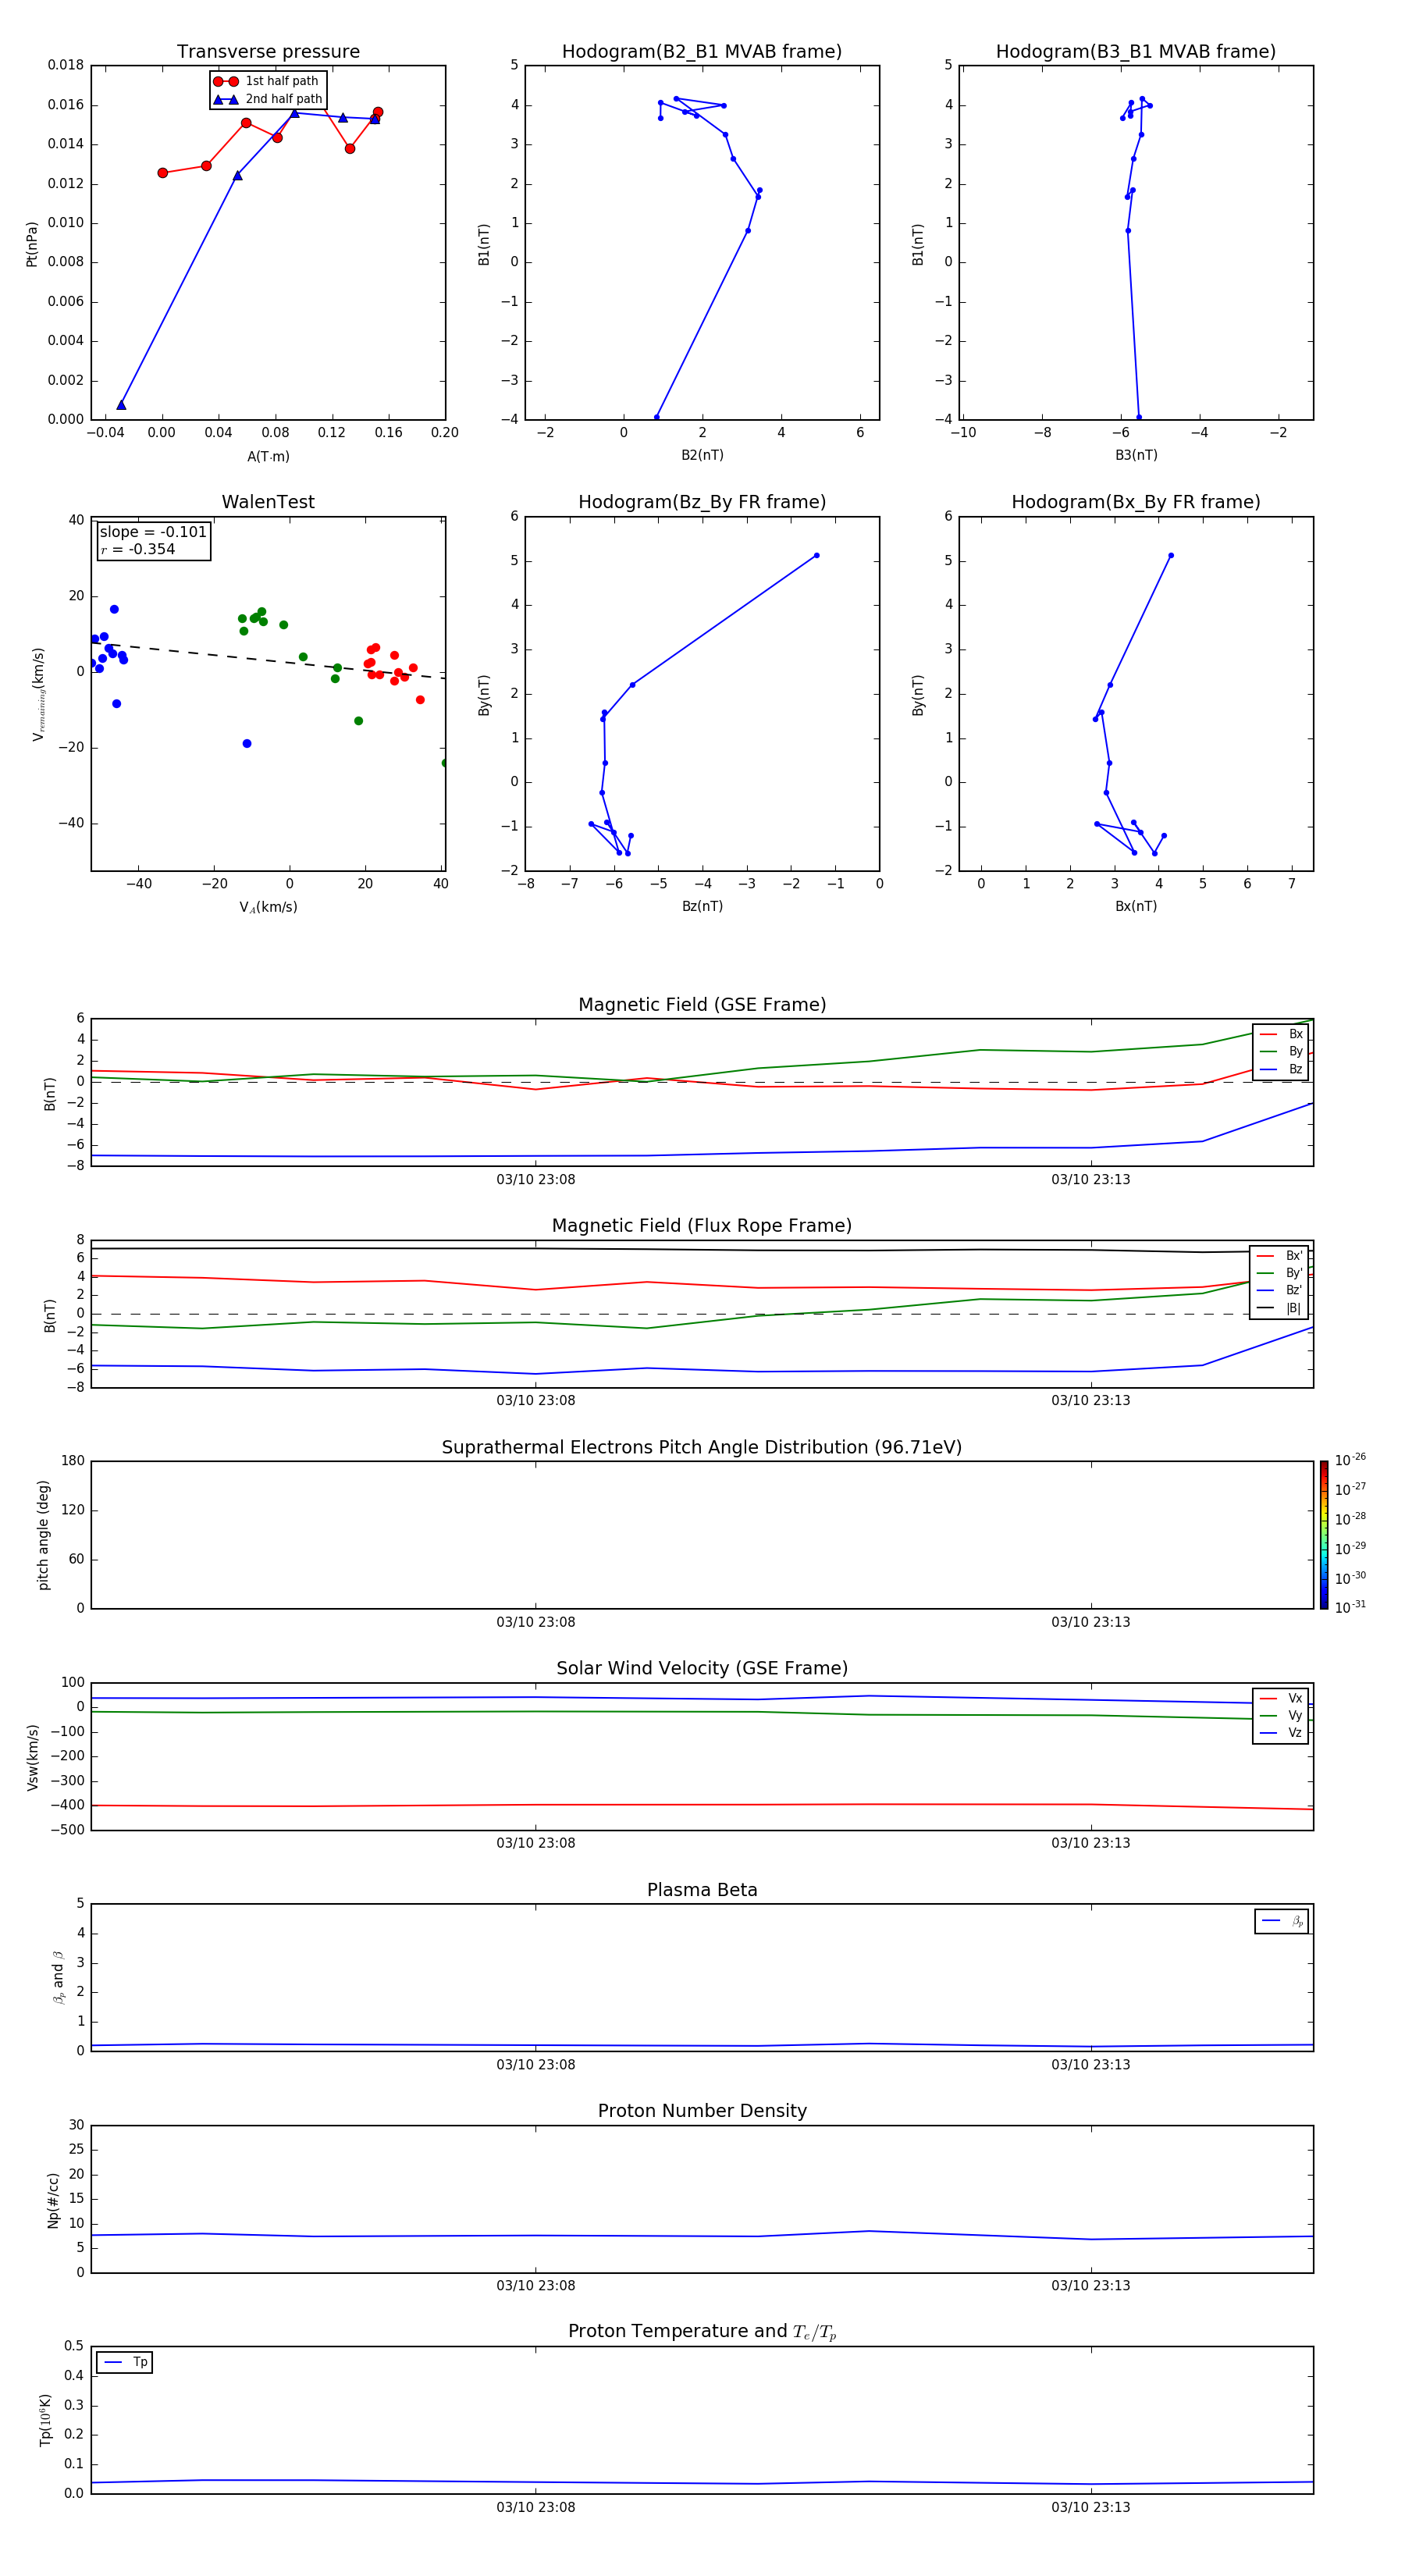Click the 'Hodogram(B2_B1 MVAB frame)' title
1405x2576 pixels.
coord(702,51)
